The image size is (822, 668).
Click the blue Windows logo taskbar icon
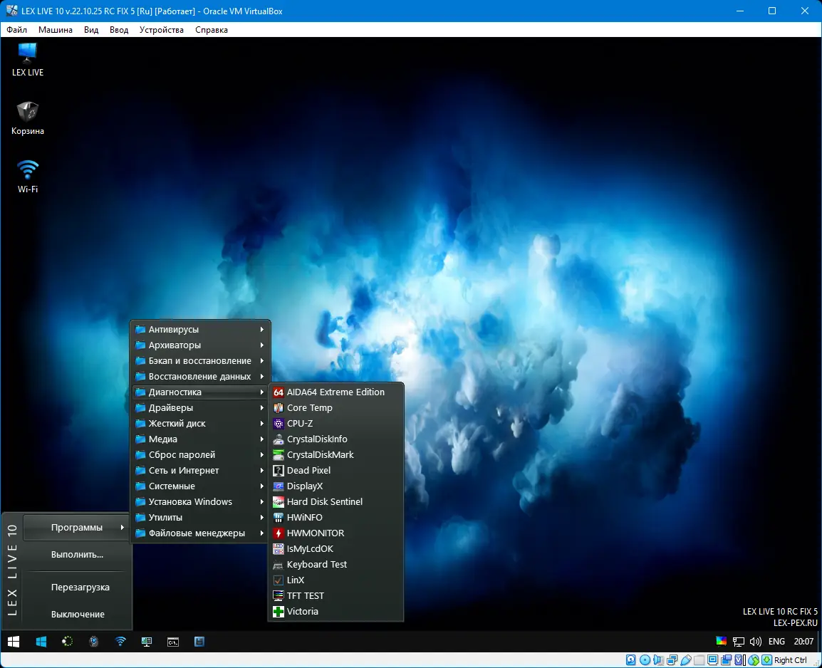pos(41,641)
